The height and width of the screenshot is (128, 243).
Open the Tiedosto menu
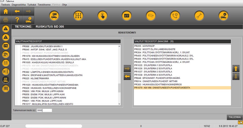pyautogui.click(x=6, y=5)
